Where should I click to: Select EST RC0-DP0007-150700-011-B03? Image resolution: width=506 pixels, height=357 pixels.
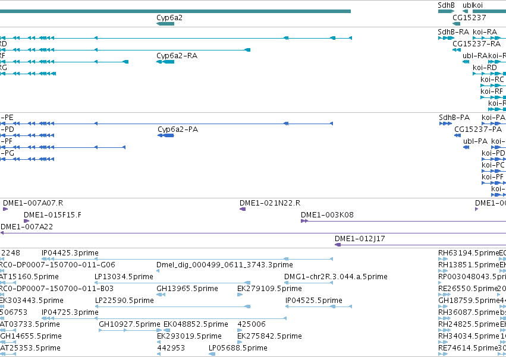[57, 289]
